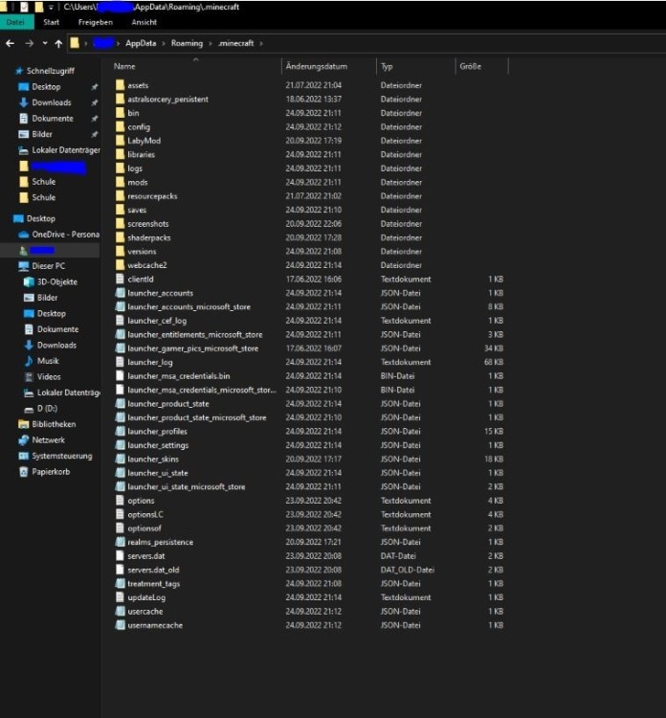Go up one folder level
The image size is (666, 718).
[58, 43]
